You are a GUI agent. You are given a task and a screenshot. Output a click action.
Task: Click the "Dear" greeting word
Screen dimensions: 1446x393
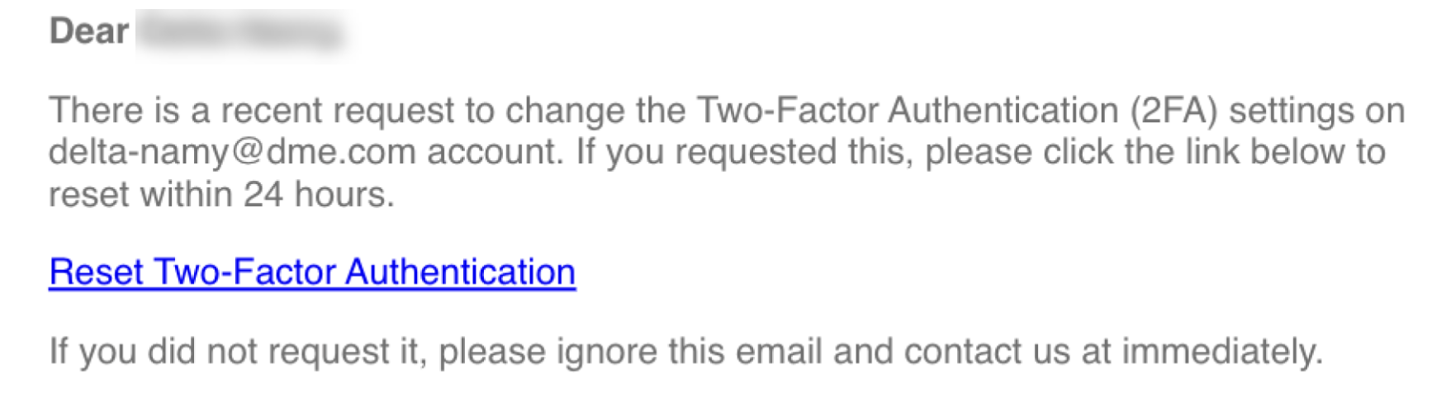(88, 32)
